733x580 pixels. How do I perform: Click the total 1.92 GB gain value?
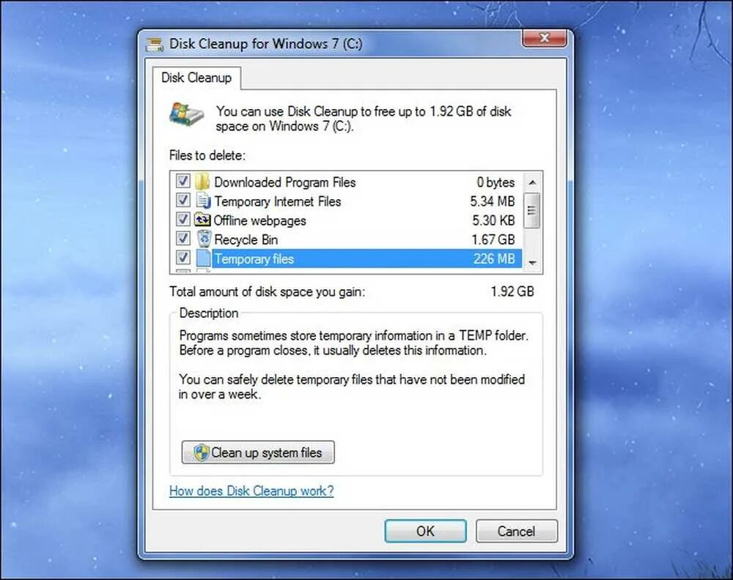click(x=512, y=291)
